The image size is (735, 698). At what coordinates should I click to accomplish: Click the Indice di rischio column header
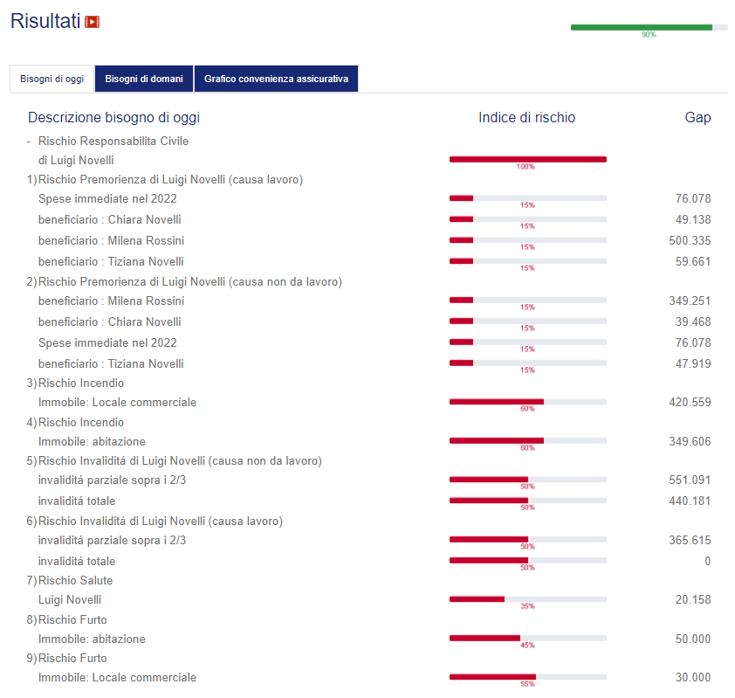coord(526,117)
